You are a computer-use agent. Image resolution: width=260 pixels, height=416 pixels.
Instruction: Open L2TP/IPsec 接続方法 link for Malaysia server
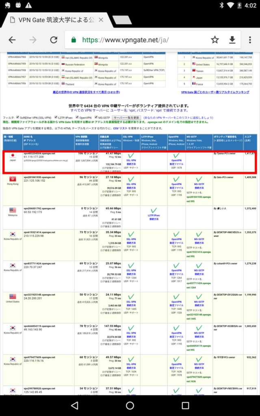coord(154,219)
